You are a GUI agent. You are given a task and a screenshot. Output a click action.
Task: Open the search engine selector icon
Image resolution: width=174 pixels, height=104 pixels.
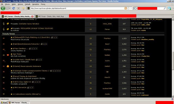pos(135,8)
